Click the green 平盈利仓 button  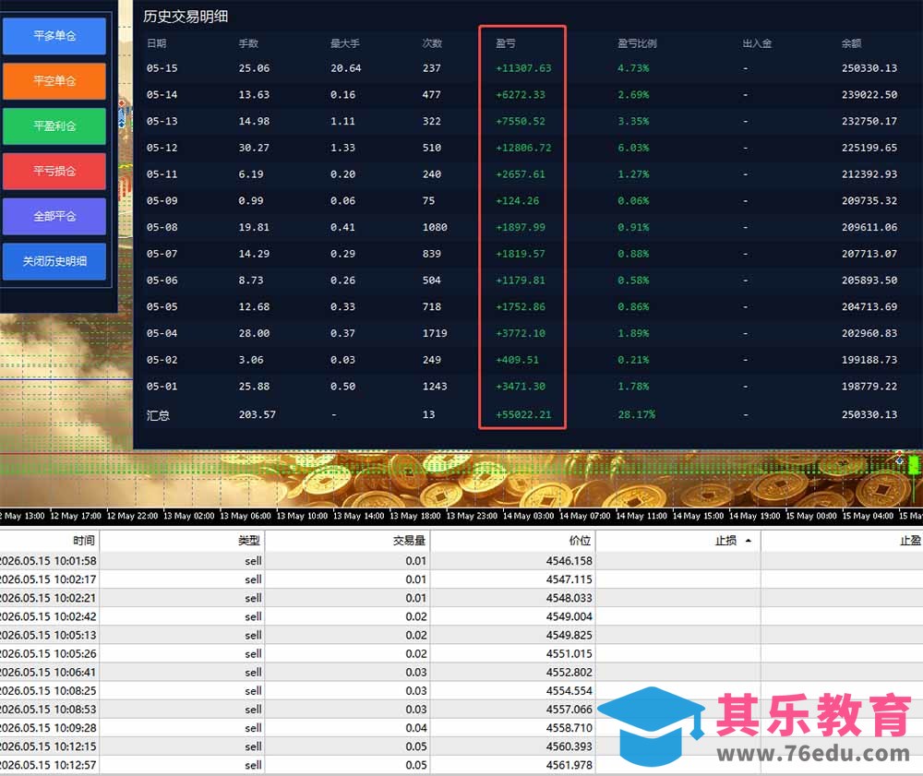pos(54,125)
